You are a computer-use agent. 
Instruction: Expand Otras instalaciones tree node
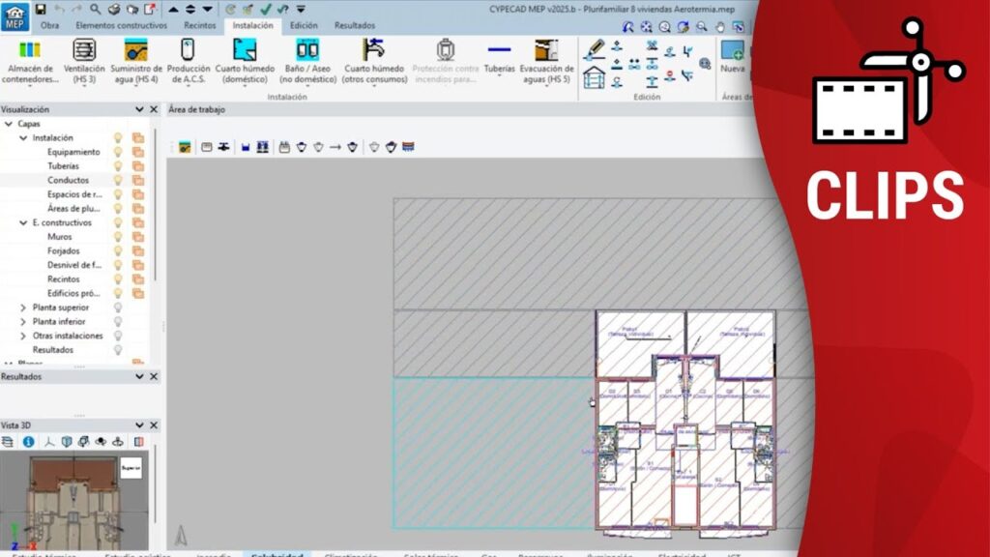[24, 336]
